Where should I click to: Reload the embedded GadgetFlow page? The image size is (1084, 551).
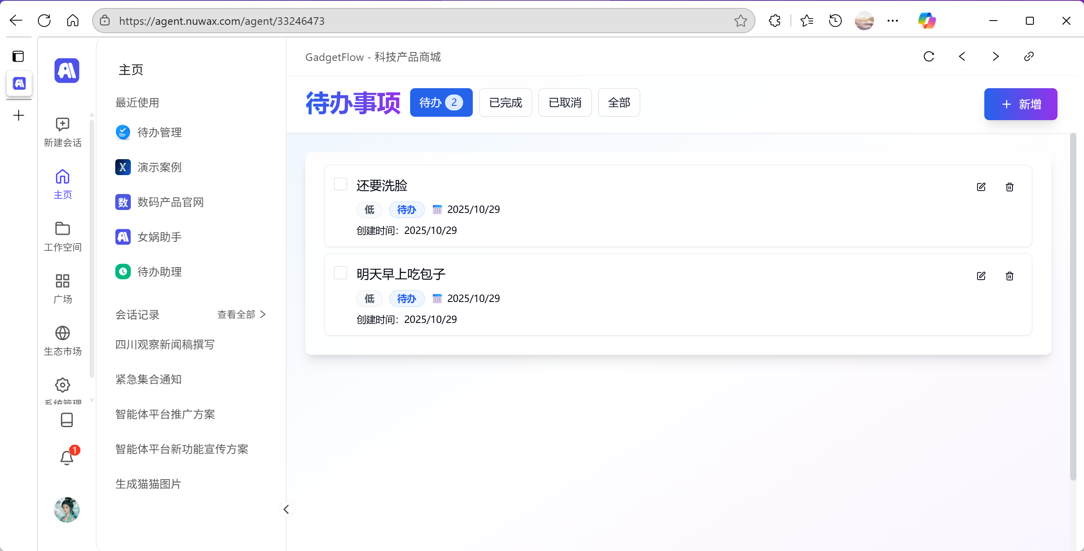click(929, 56)
